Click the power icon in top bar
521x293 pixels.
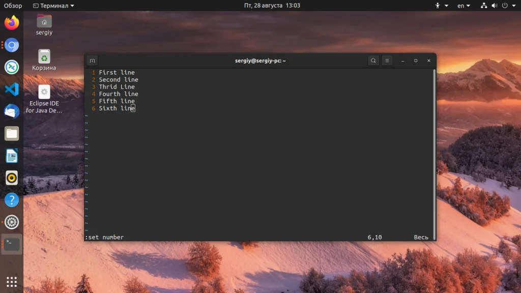[505, 6]
